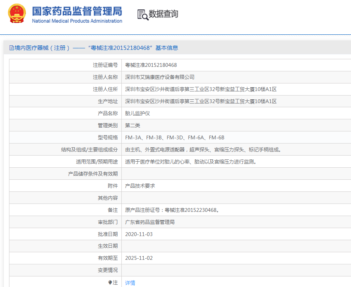Click National Medical Products Administration subtitle
This screenshot has height=287, width=351.
tap(77, 21)
